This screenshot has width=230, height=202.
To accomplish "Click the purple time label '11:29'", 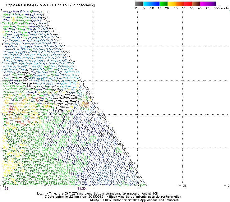I will coord(4,189).
